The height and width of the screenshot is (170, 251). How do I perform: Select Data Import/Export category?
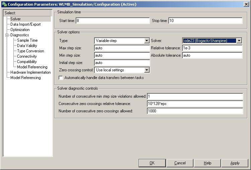(x=25, y=24)
